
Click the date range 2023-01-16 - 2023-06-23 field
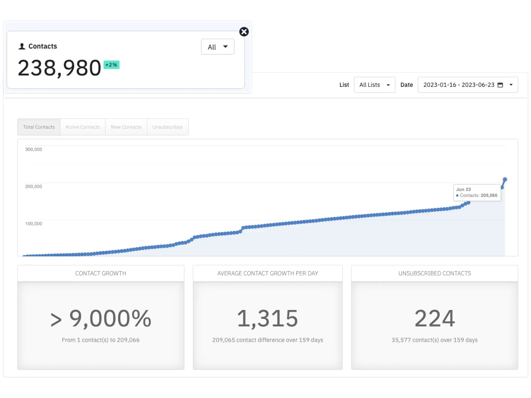tap(459, 85)
